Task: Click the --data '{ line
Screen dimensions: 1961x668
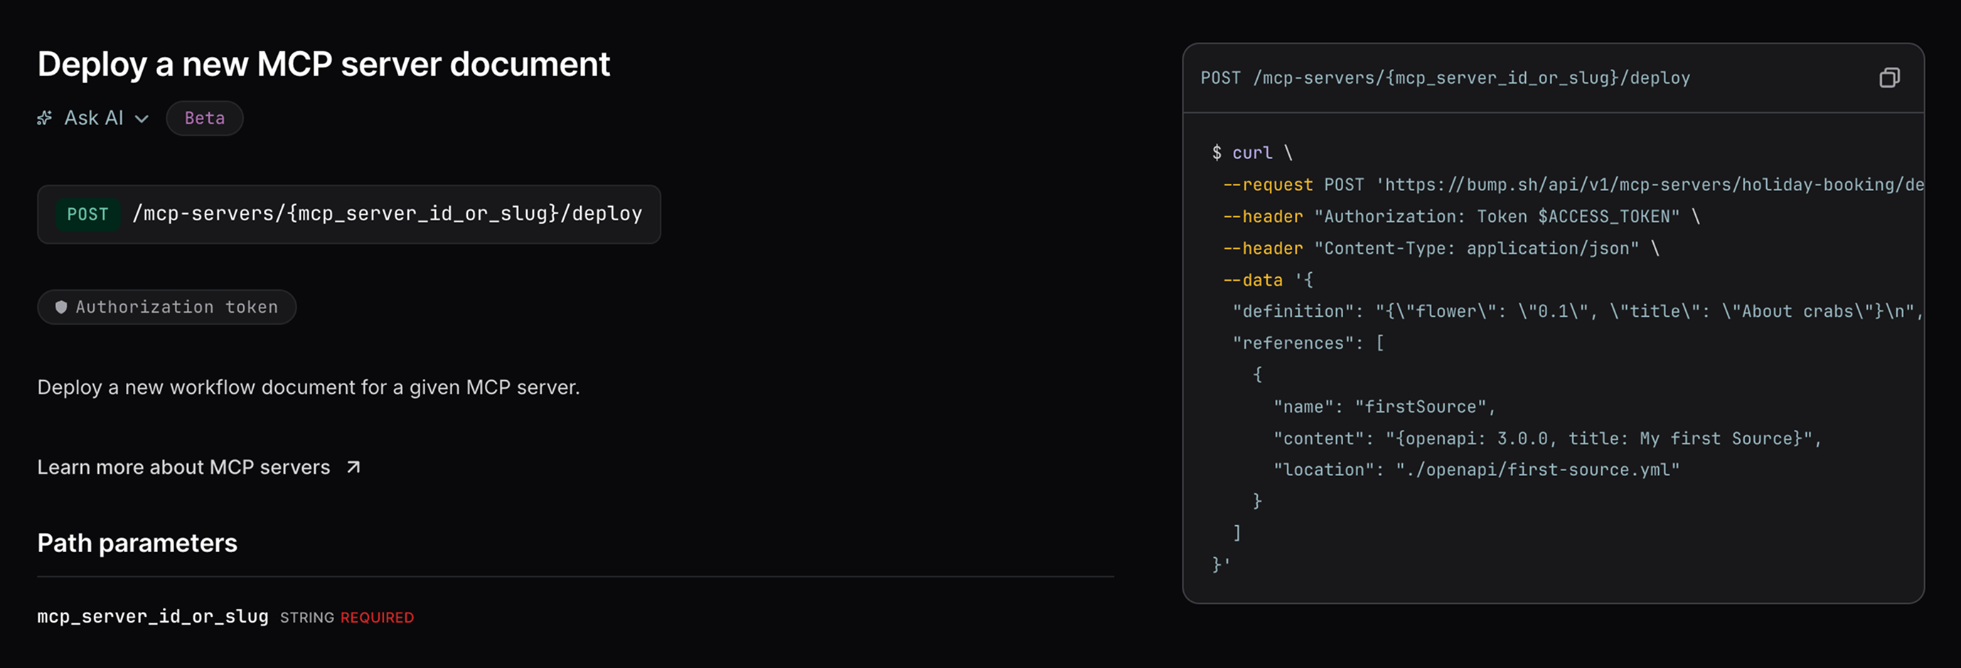Action: (1268, 280)
